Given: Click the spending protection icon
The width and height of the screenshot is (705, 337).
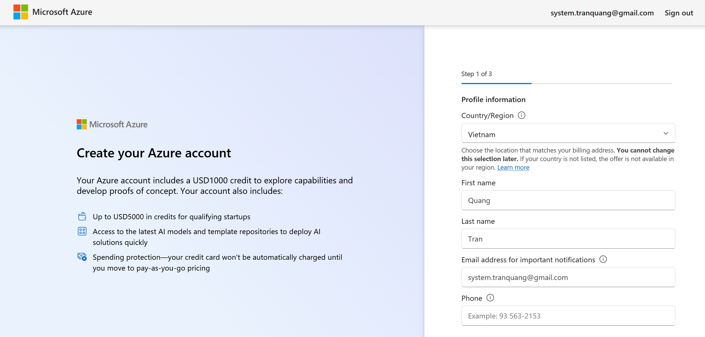Looking at the screenshot, I should pyautogui.click(x=82, y=257).
